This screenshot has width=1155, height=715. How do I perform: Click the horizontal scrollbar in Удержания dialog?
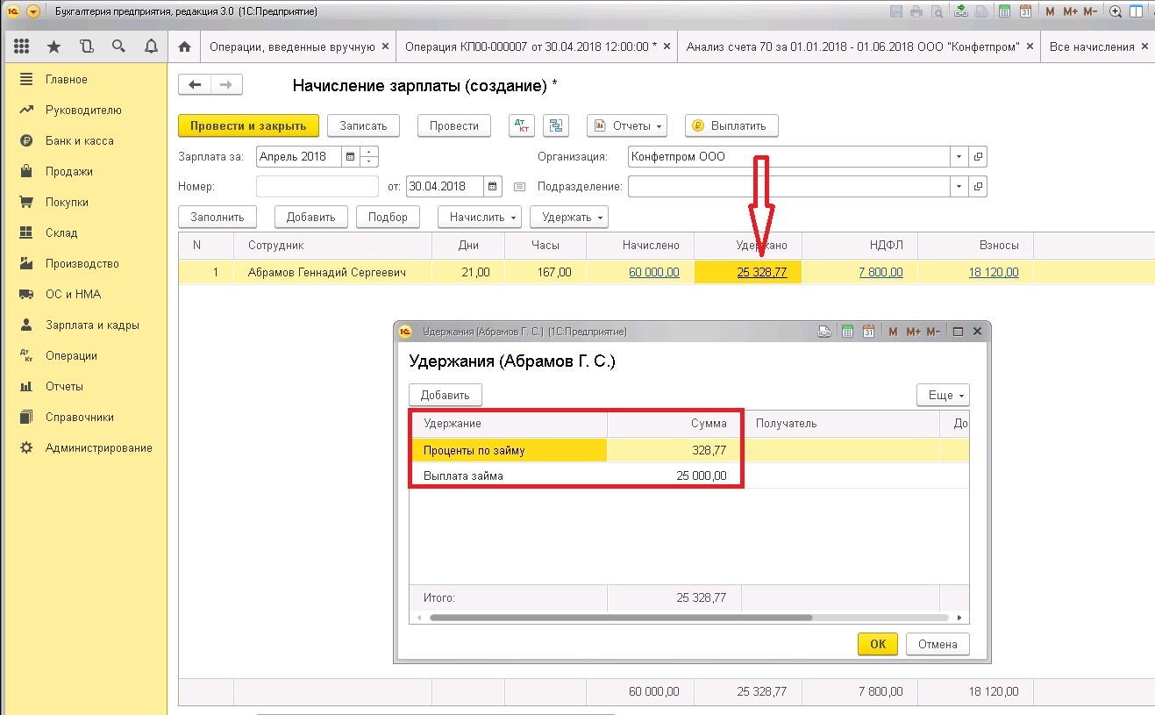pos(620,618)
